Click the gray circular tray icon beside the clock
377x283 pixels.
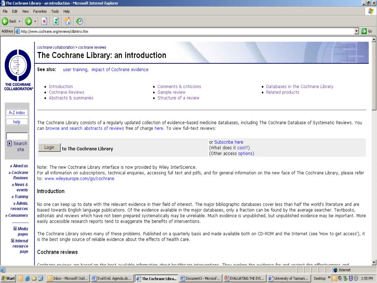[x=356, y=279]
